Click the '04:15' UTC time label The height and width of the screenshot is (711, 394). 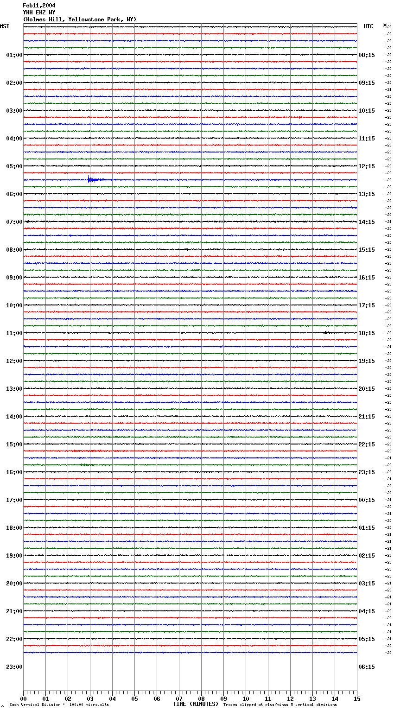tap(367, 611)
